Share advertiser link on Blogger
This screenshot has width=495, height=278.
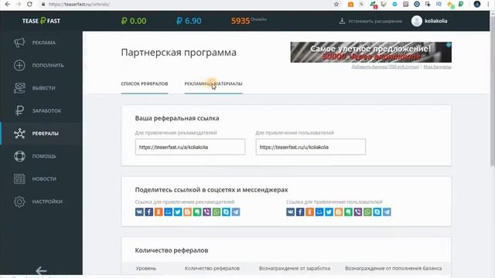click(x=187, y=212)
